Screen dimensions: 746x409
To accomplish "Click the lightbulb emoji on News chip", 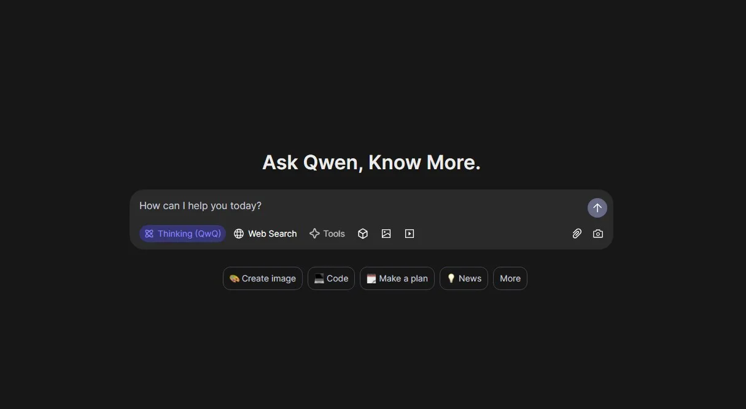I will click(451, 278).
